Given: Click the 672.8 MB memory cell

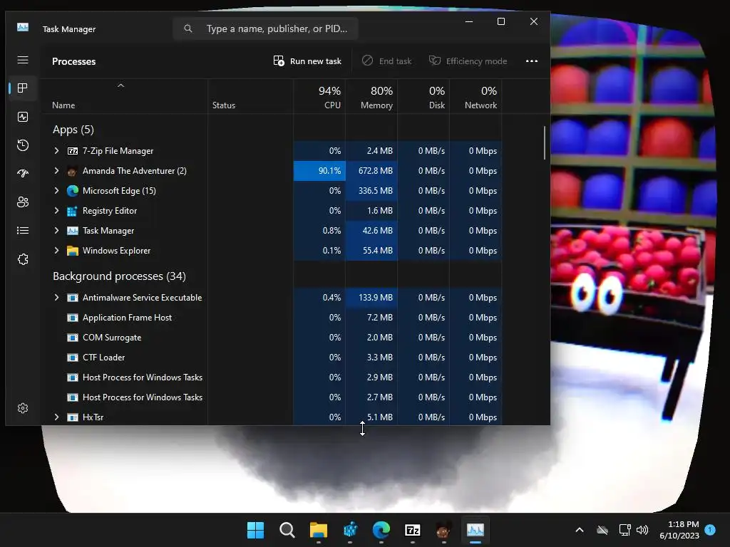Looking at the screenshot, I should click(371, 171).
